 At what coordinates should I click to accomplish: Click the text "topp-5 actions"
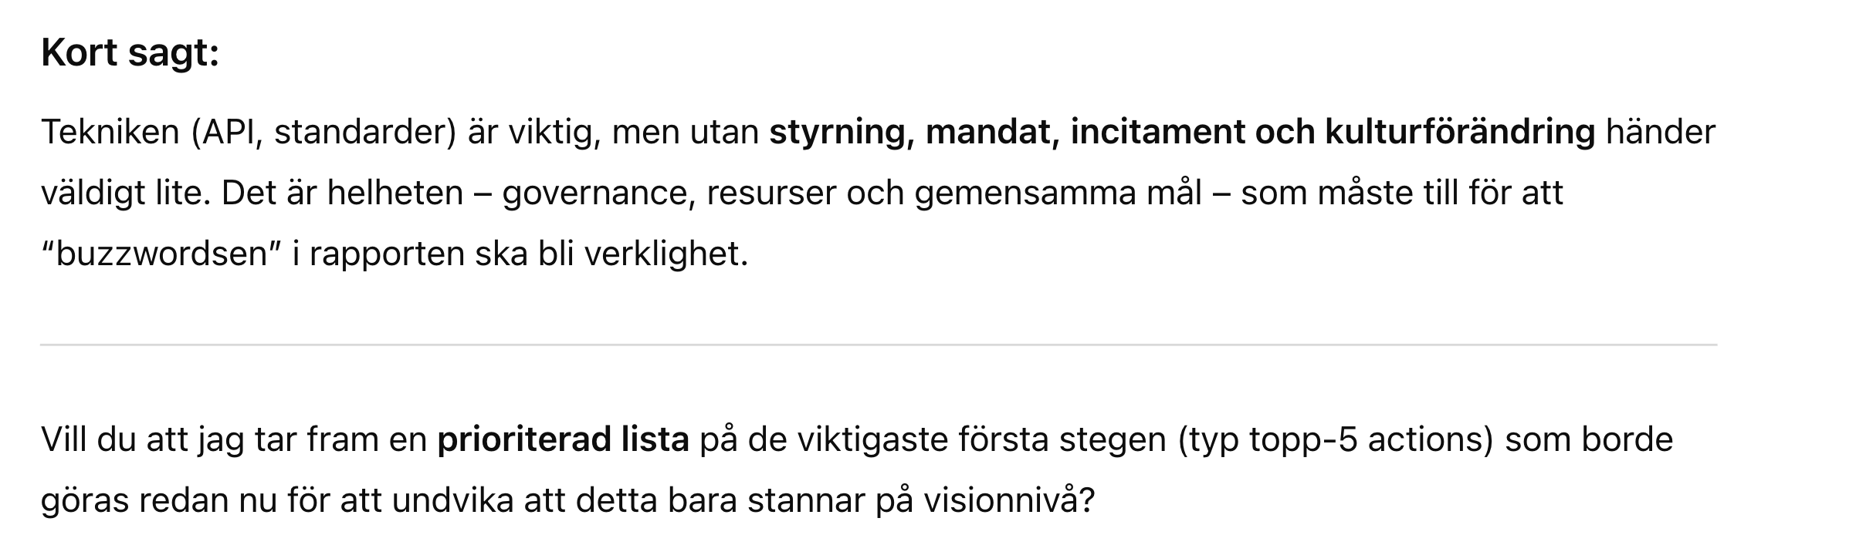point(1367,439)
